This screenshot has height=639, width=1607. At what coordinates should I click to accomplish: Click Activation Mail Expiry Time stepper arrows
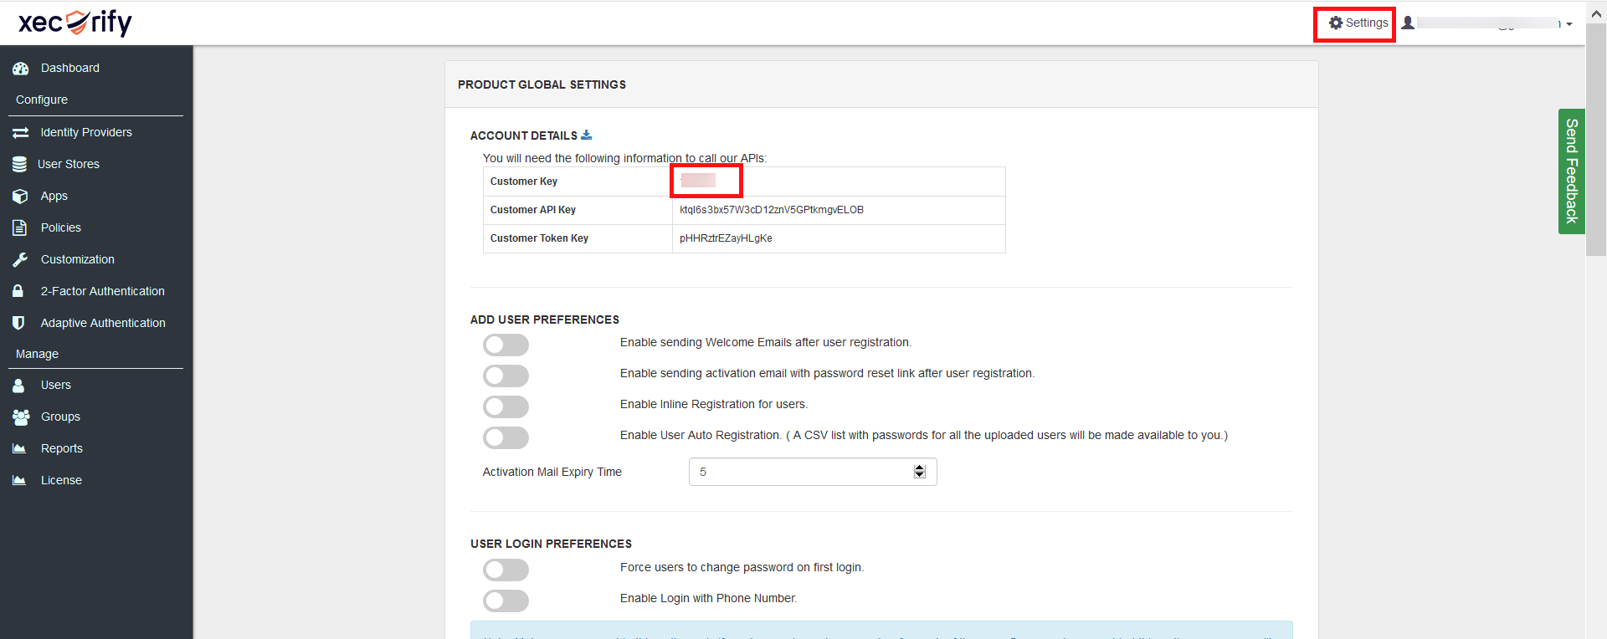[920, 472]
